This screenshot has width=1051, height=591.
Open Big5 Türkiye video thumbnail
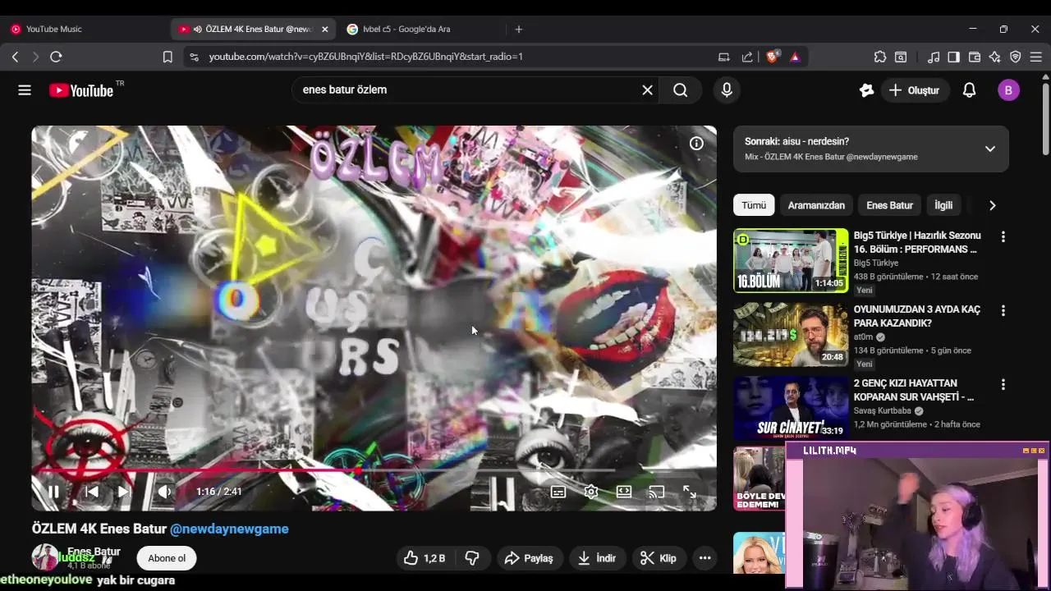coord(791,260)
